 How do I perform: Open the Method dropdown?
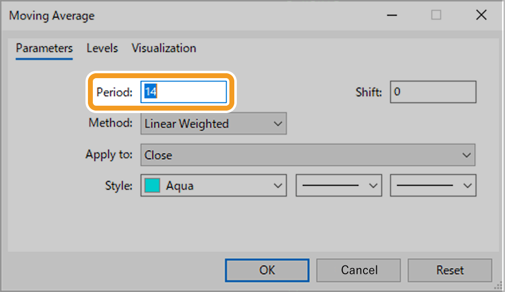click(213, 124)
